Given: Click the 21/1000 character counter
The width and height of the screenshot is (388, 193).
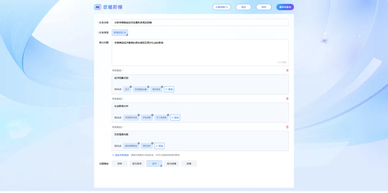Looking at the screenshot, I should pyautogui.click(x=282, y=62).
